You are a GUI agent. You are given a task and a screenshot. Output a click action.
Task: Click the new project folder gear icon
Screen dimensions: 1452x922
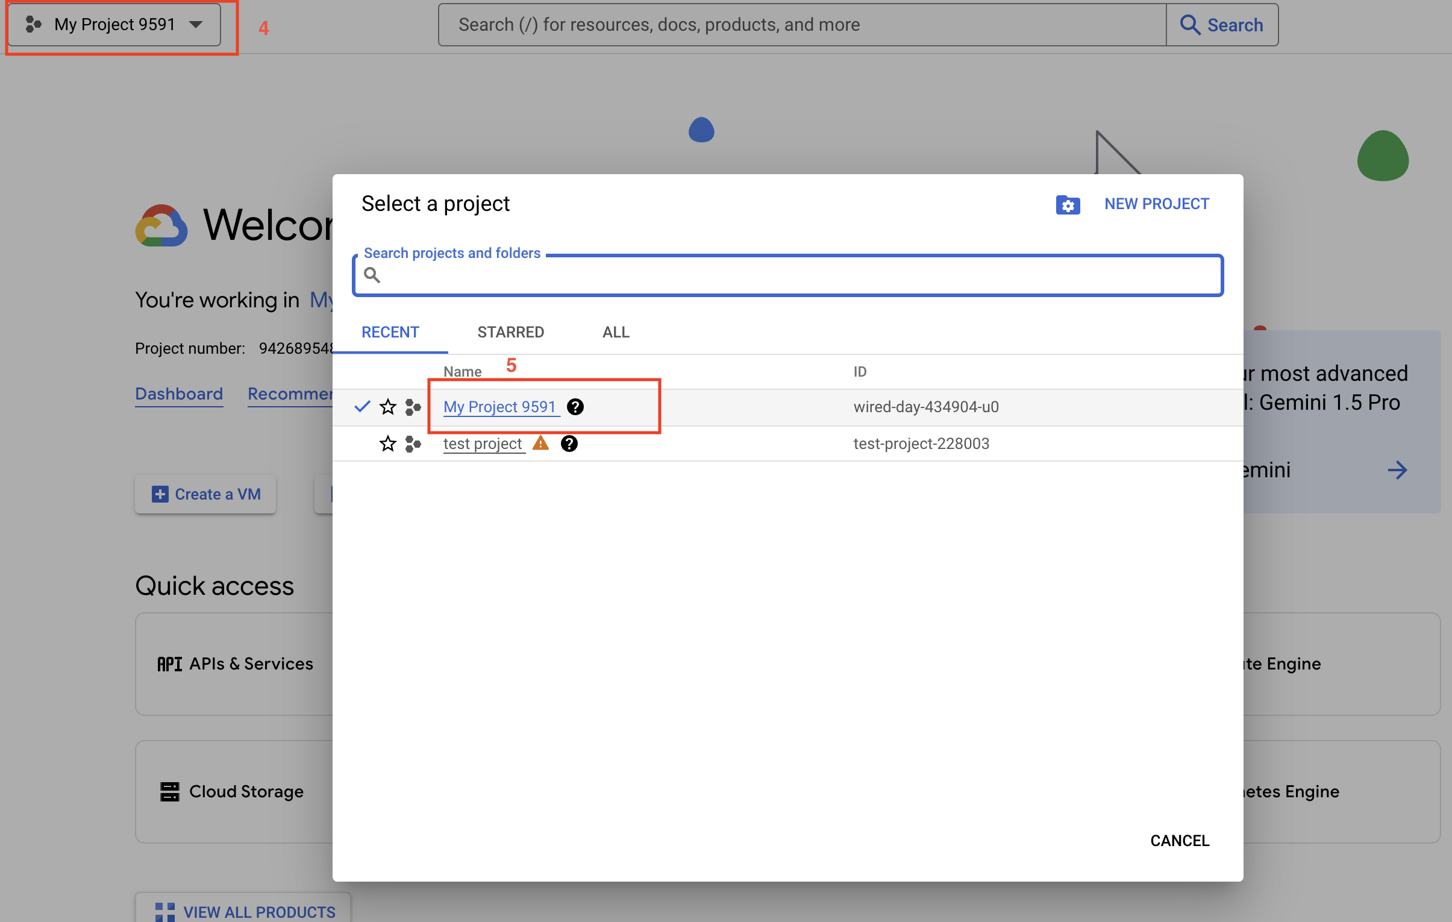1067,205
